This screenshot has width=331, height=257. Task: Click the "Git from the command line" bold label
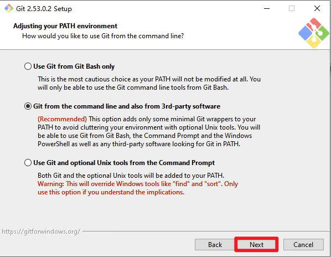click(127, 106)
